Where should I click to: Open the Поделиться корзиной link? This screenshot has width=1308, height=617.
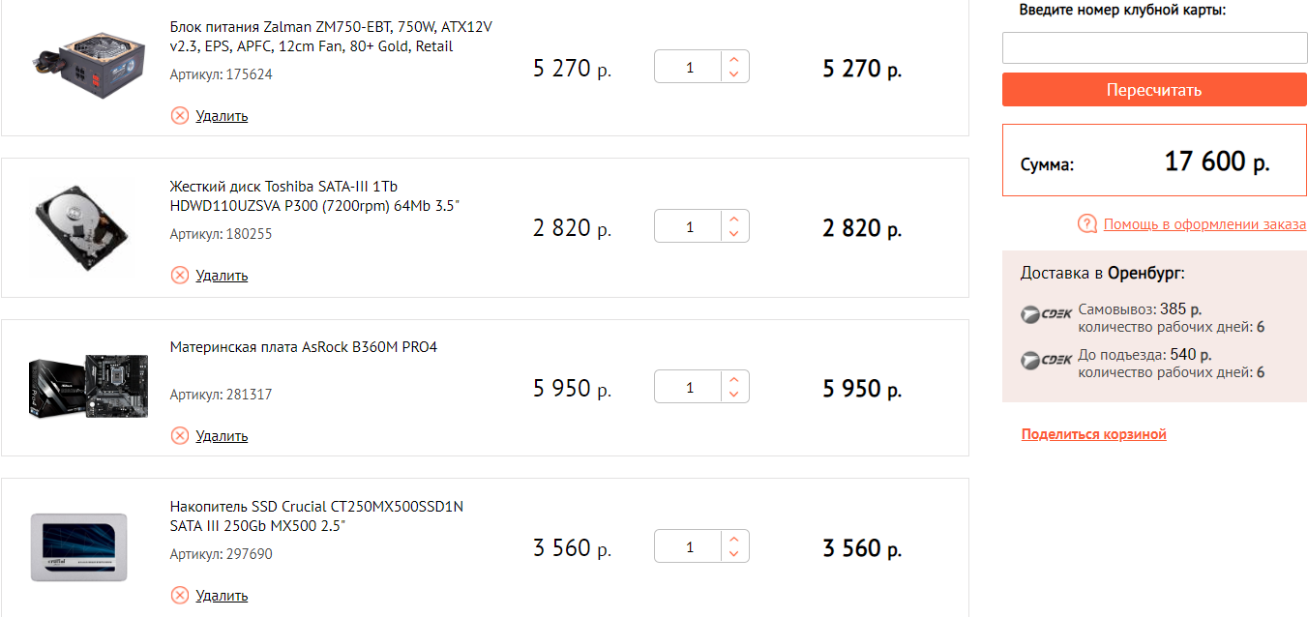coord(1093,434)
